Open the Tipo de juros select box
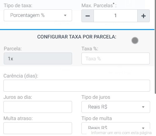 click(116, 107)
